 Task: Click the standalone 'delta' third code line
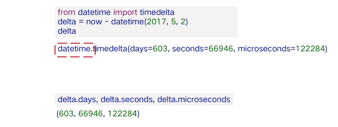pos(67,31)
